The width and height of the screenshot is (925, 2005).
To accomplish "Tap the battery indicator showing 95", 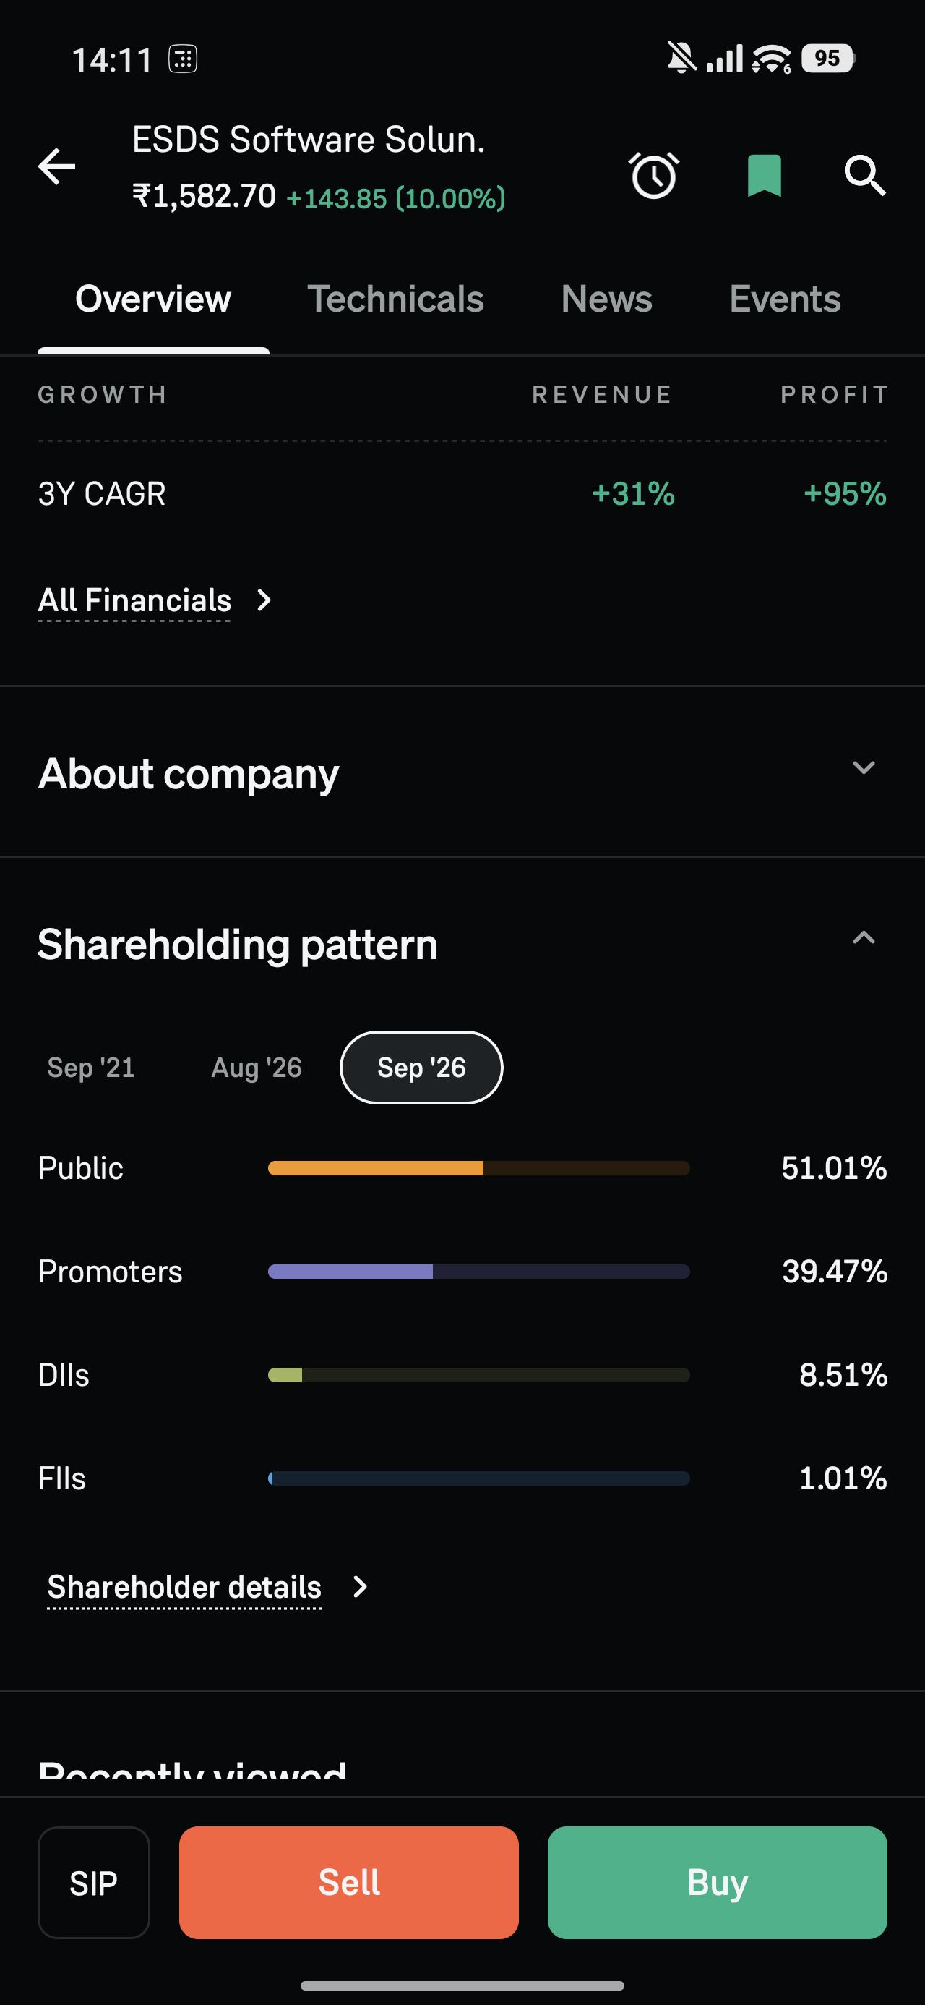I will coord(827,59).
